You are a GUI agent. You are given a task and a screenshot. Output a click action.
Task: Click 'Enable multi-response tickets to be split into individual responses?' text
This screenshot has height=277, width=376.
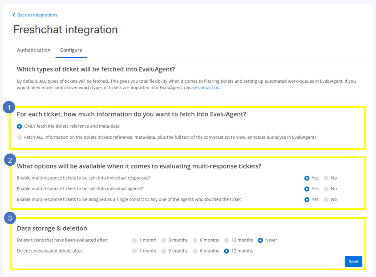click(x=84, y=178)
